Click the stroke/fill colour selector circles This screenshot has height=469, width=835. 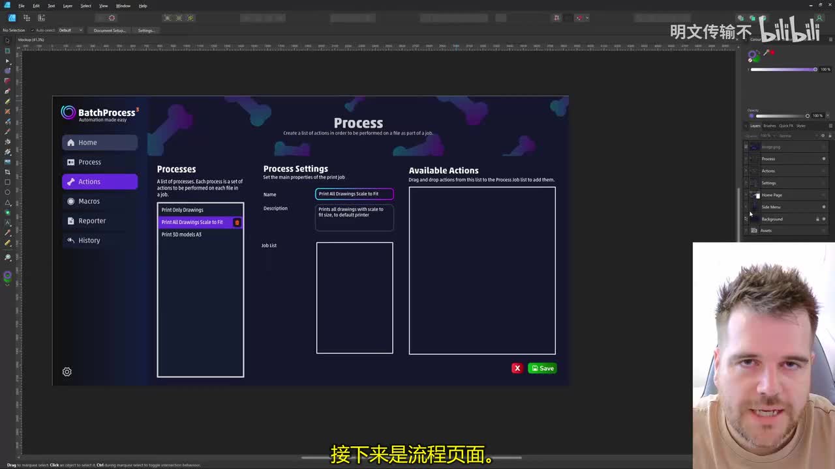(754, 56)
